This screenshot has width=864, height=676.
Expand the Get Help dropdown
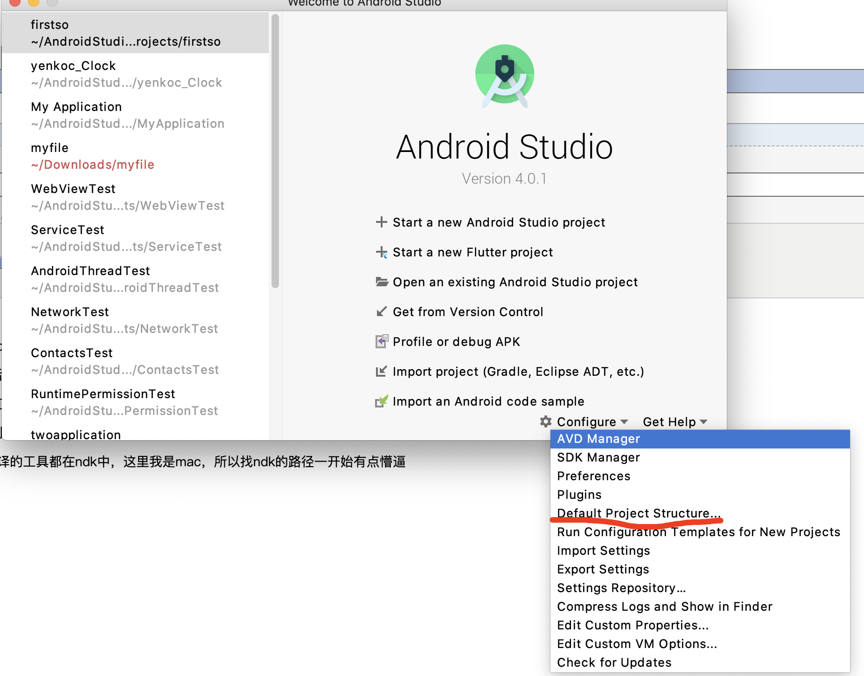pos(675,422)
